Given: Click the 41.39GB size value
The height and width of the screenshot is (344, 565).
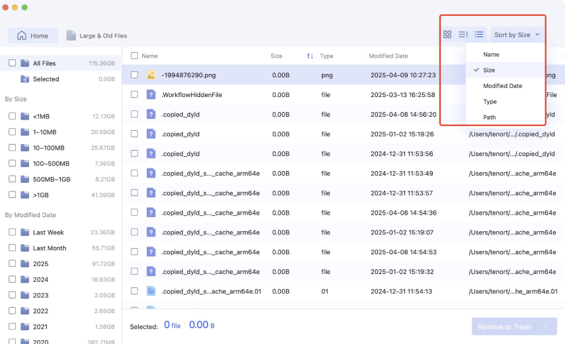Looking at the screenshot, I should pos(103,195).
